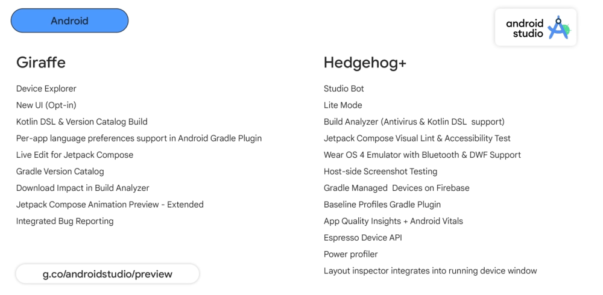
Task: Open the g.co/androidstudio/preview link
Action: (107, 274)
